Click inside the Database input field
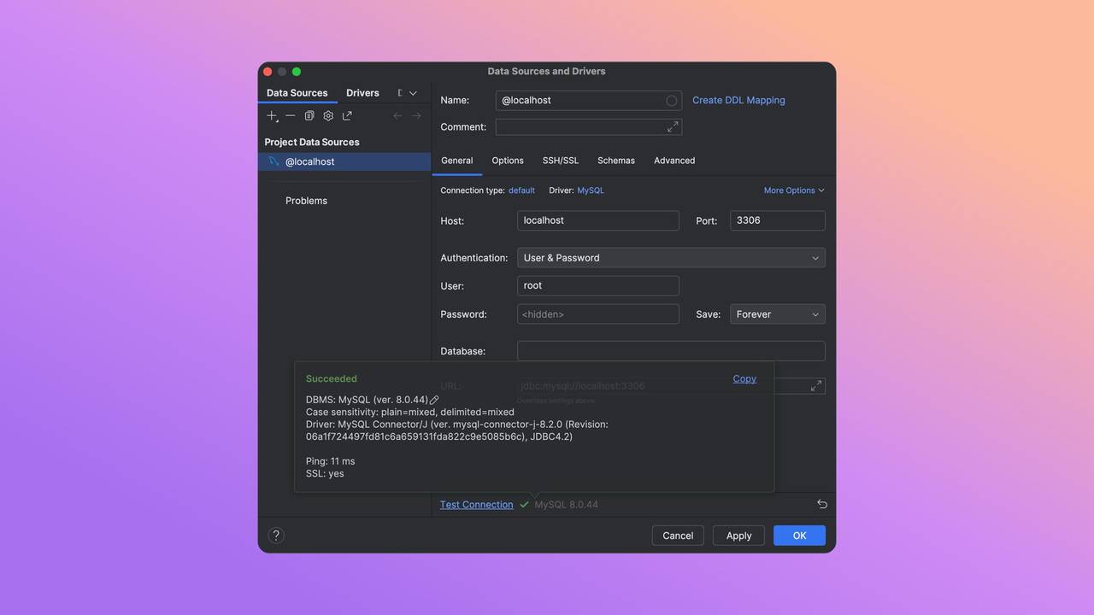This screenshot has height=615, width=1094. pos(671,350)
